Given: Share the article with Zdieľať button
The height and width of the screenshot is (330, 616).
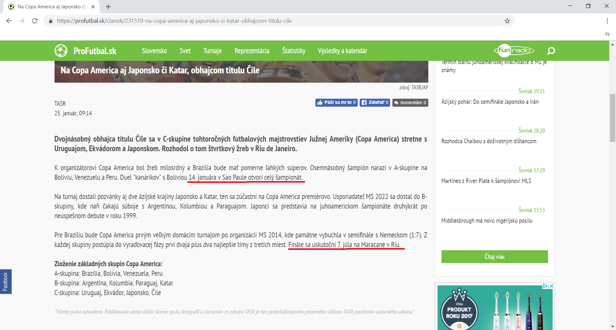Looking at the screenshot, I should click(x=375, y=103).
